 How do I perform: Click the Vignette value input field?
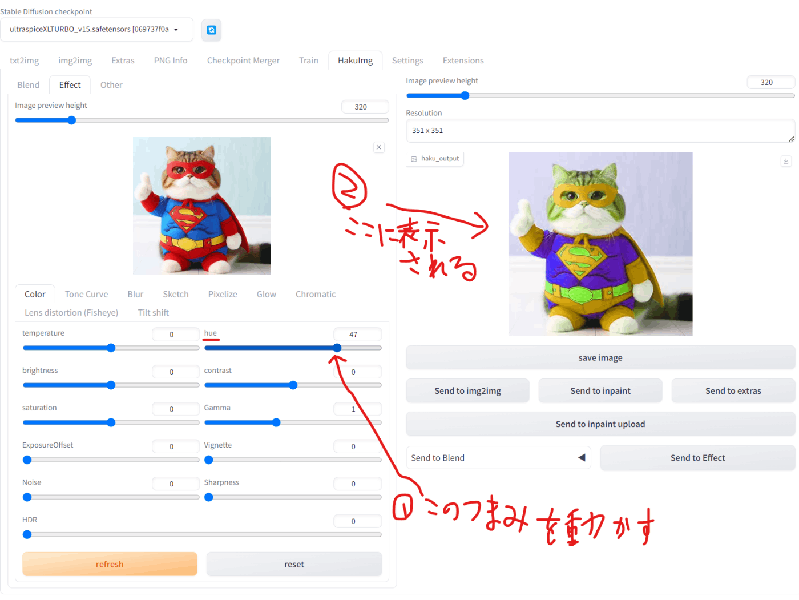click(x=358, y=446)
